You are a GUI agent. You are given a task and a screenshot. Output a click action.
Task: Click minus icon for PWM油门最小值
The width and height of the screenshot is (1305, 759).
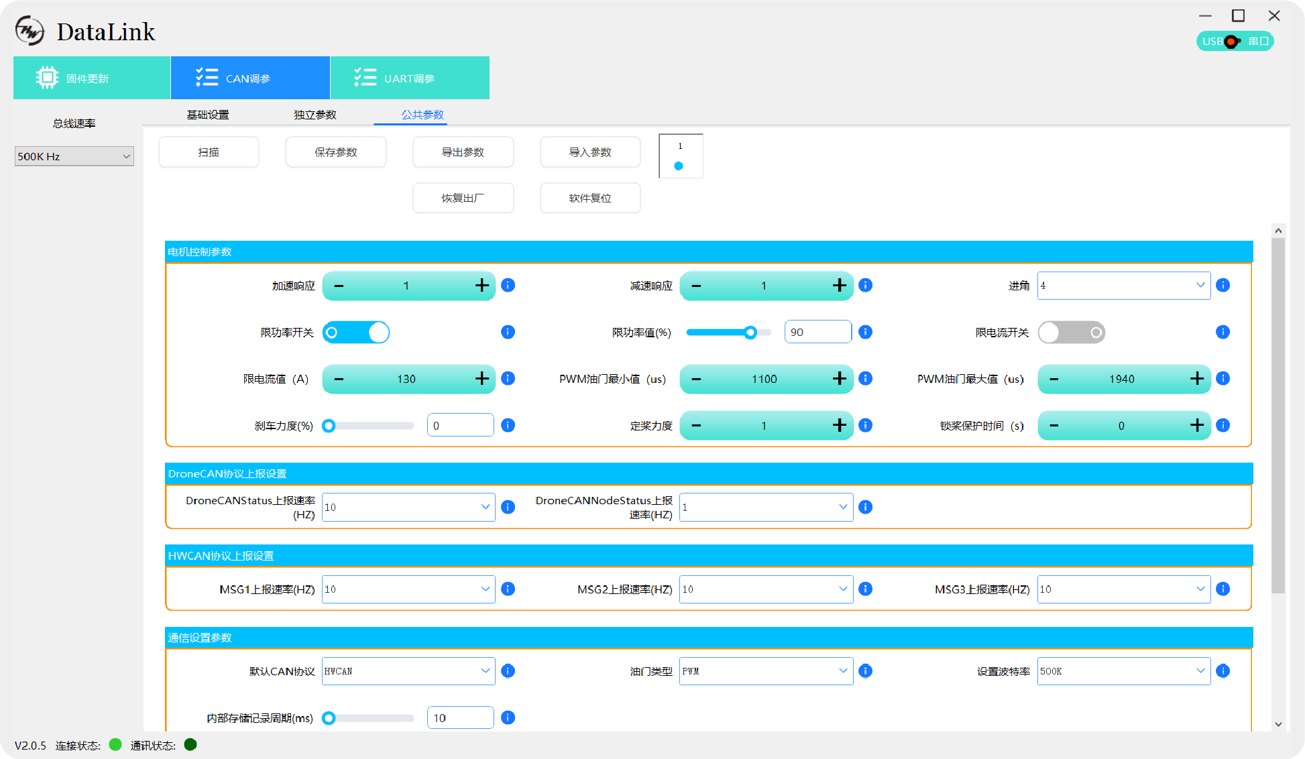point(696,379)
